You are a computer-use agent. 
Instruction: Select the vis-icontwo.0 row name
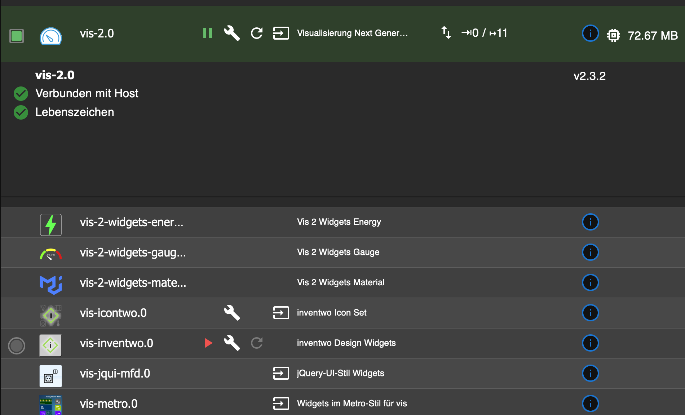click(x=113, y=313)
